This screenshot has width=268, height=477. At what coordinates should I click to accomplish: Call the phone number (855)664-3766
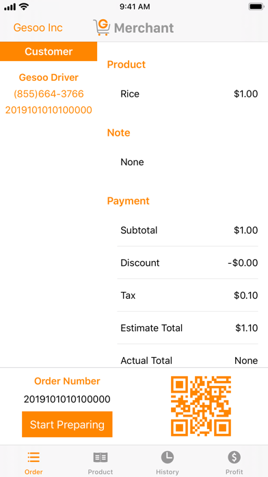(49, 94)
